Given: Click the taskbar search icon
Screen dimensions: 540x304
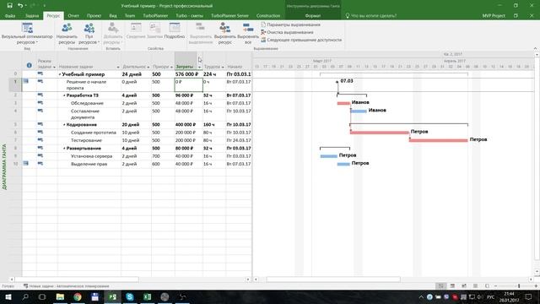Looking at the screenshot, I should (25, 296).
